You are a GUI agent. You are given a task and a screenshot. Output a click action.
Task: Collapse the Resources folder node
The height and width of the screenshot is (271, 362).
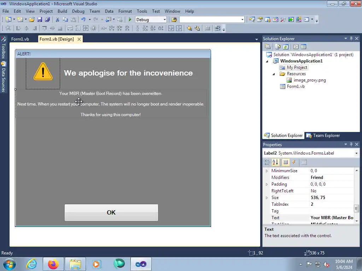click(x=274, y=74)
